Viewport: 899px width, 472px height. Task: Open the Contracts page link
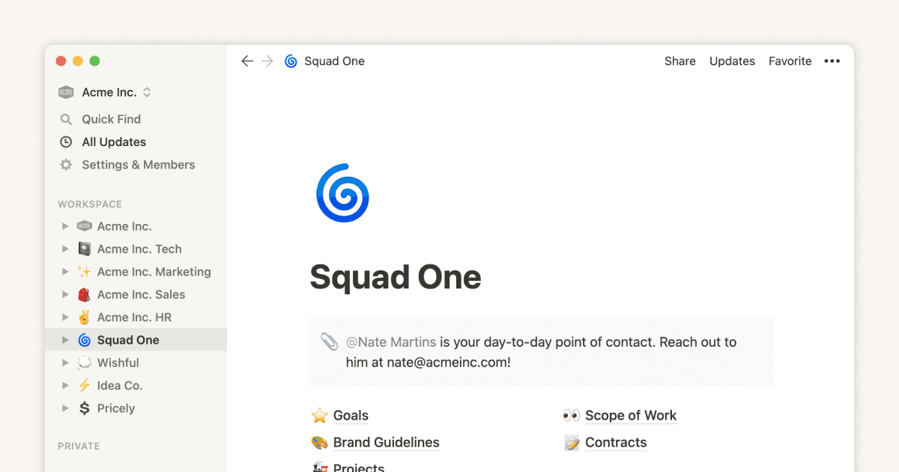tap(616, 442)
